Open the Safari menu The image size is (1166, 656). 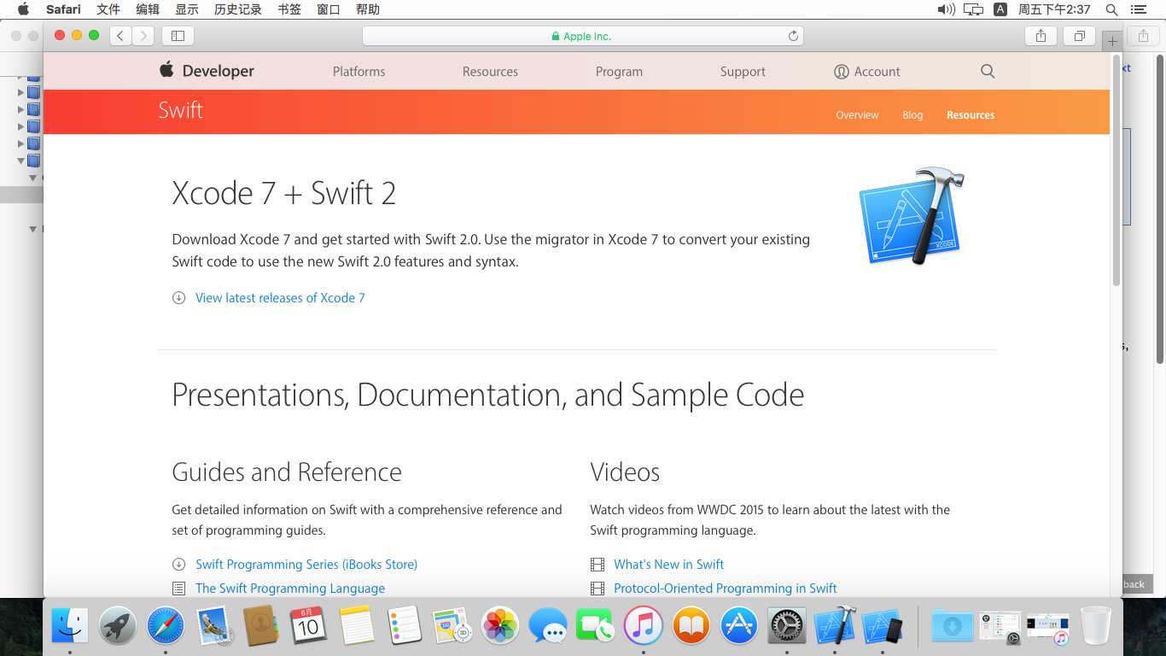63,9
